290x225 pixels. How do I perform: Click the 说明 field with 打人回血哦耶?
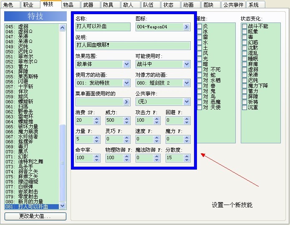(133, 45)
